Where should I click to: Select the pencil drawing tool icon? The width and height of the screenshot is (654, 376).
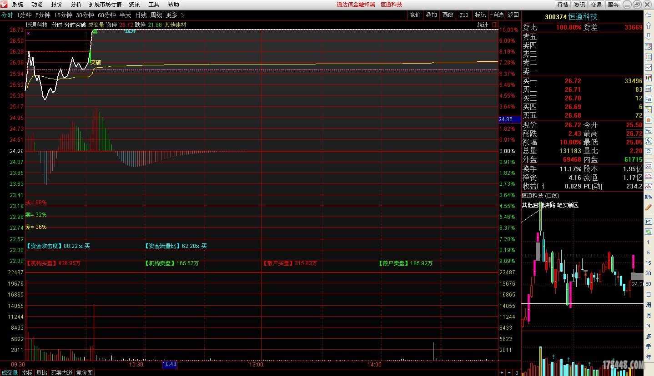648,207
